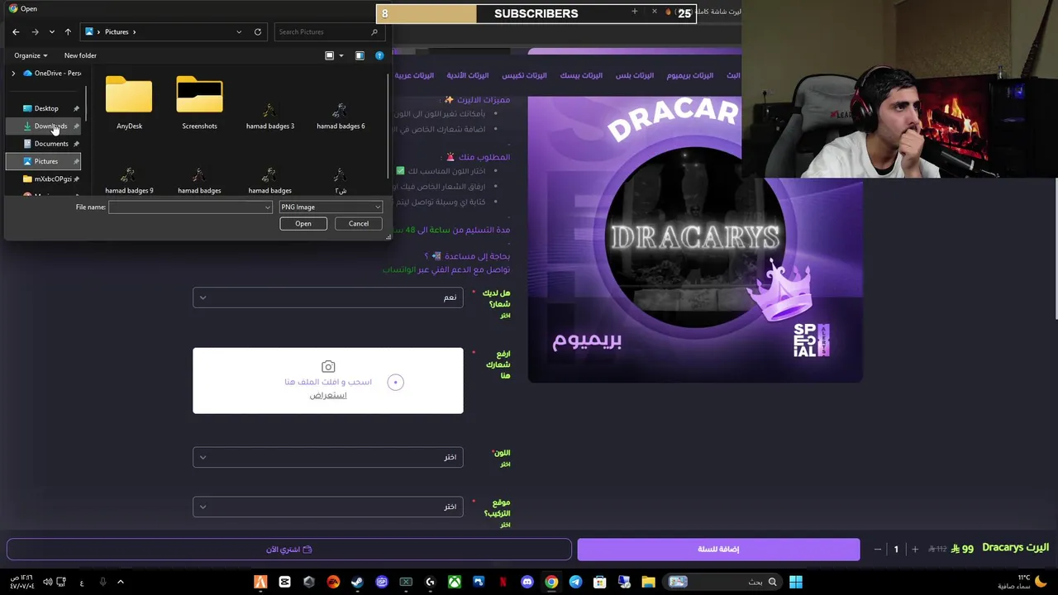Image resolution: width=1058 pixels, height=595 pixels.
Task: Click the إضافة للسلة add to cart button
Action: point(718,550)
